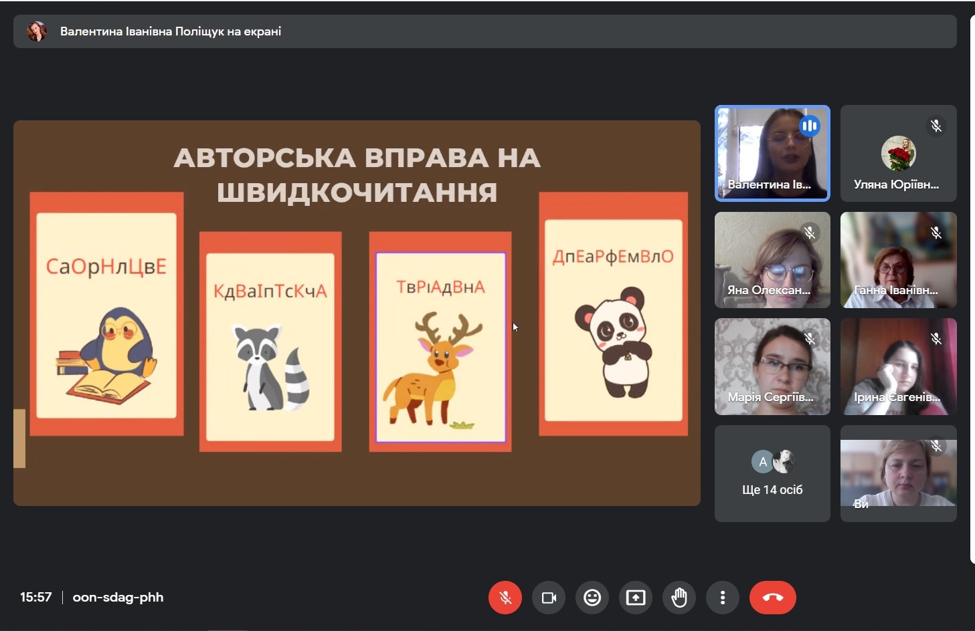Select the Ірина Євгенів... video tile
The width and height of the screenshot is (975, 631).
point(898,366)
